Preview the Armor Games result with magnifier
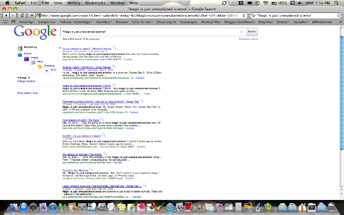The height and width of the screenshot is (215, 344). (113, 66)
